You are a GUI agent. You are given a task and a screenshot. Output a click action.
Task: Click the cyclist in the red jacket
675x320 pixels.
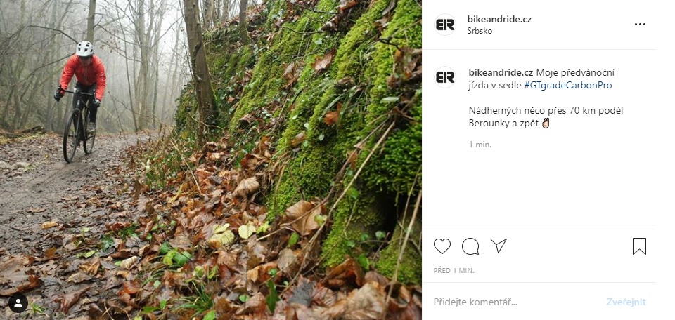coord(83,88)
